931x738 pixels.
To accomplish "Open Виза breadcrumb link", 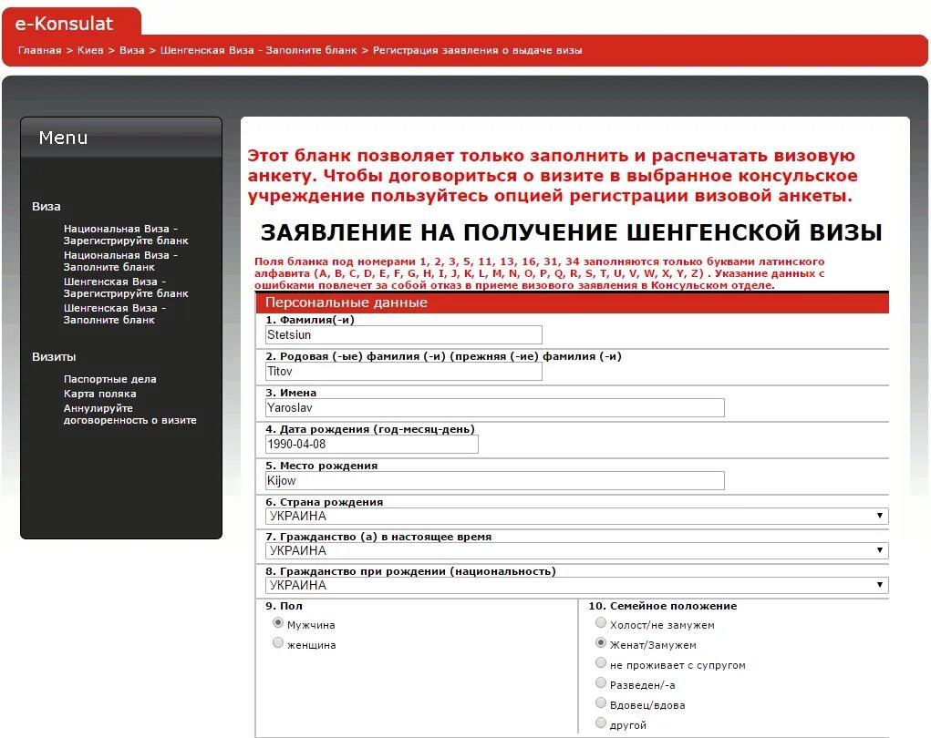I will tap(132, 50).
